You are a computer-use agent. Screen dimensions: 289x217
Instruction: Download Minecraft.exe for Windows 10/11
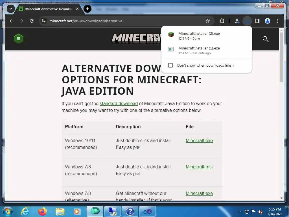click(x=199, y=141)
